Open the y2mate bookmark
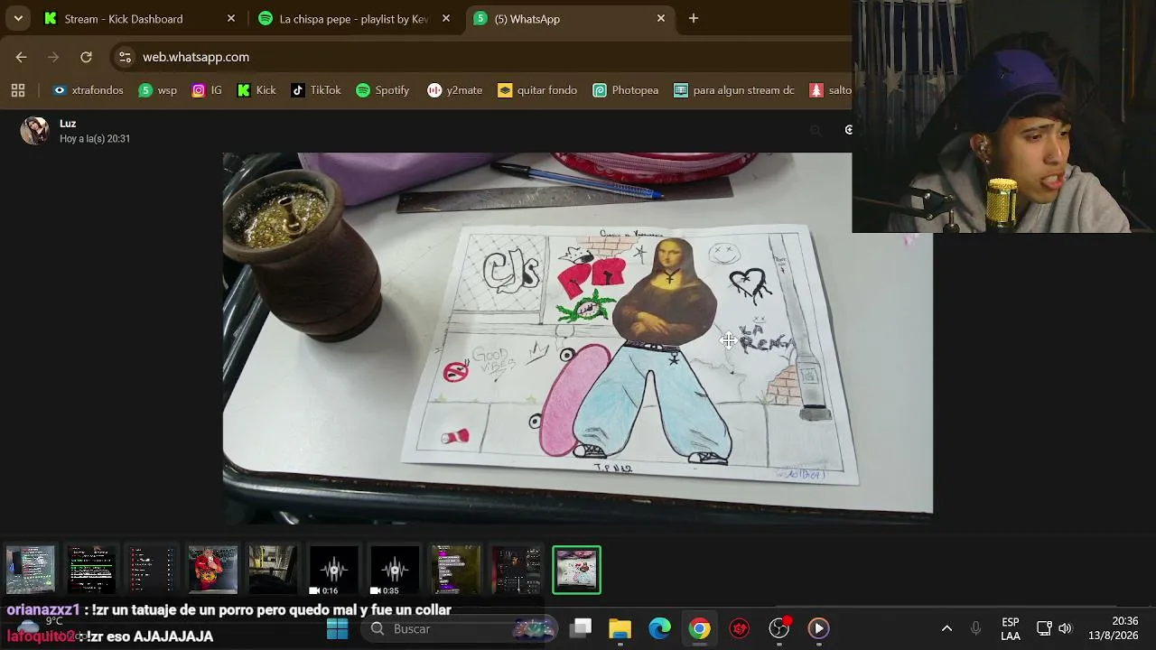The width and height of the screenshot is (1156, 650). [455, 90]
